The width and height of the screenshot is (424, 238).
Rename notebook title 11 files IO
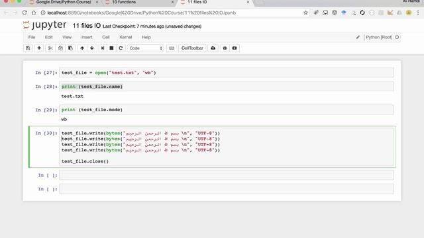87,26
